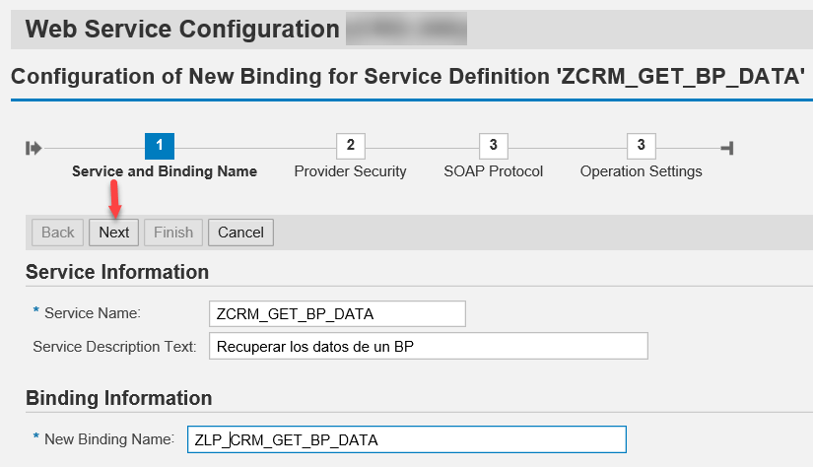This screenshot has height=467, width=813.
Task: Click the roadmap end marker icon
Action: tap(726, 148)
